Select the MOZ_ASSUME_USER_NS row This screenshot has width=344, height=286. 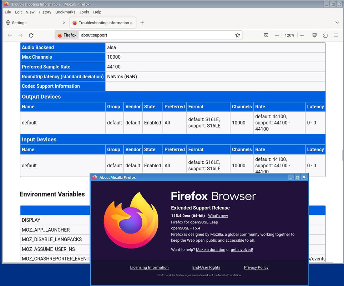pyautogui.click(x=55, y=249)
